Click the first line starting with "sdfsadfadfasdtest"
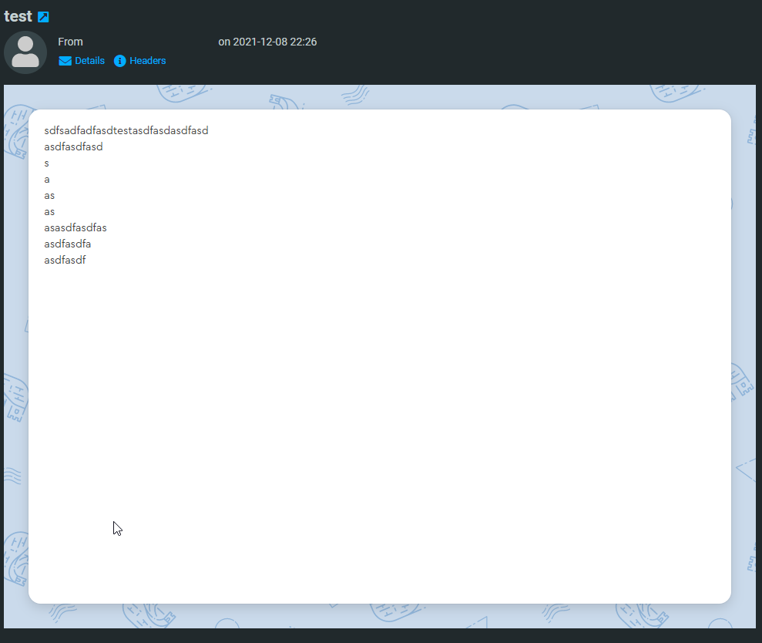 click(x=126, y=130)
